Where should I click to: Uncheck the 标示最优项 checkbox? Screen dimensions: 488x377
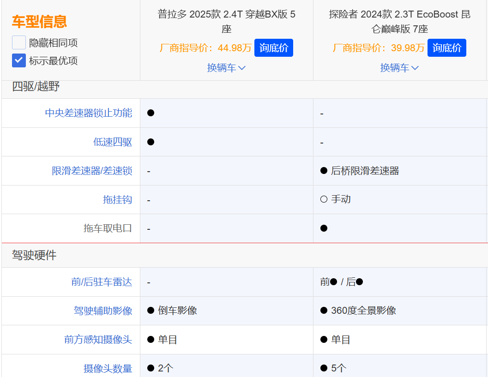[x=18, y=60]
